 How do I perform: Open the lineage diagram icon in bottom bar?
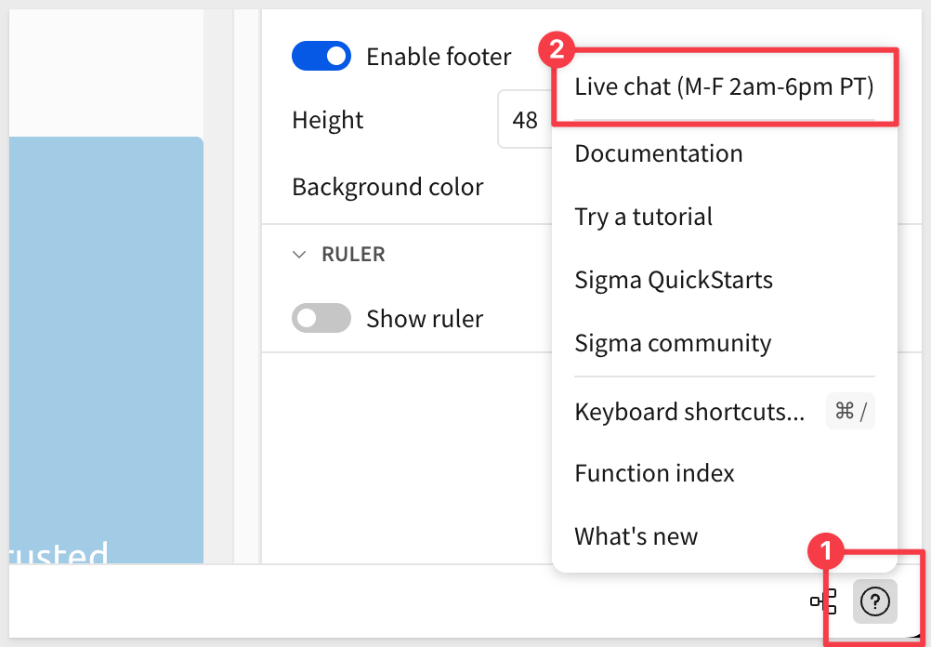tap(823, 601)
